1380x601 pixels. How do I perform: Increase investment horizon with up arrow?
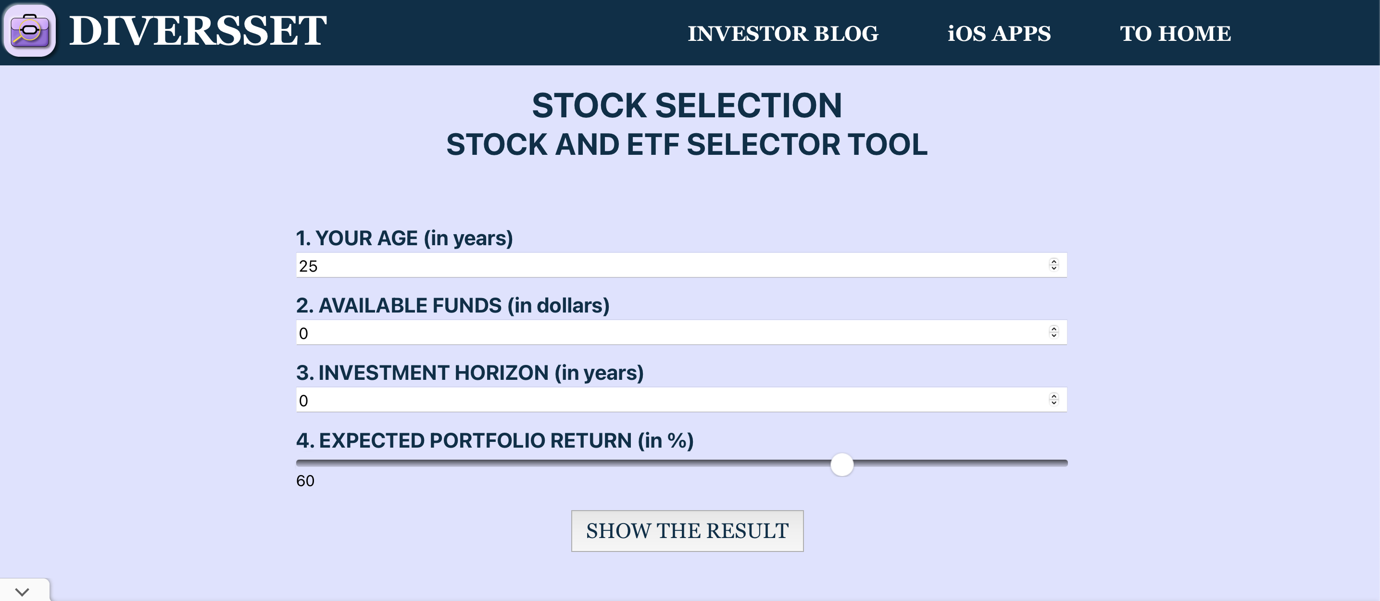coord(1054,396)
